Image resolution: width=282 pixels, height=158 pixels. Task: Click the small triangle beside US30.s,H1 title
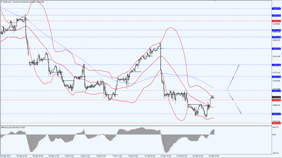pos(1,2)
